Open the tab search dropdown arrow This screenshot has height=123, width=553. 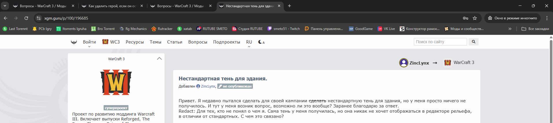tap(5, 6)
